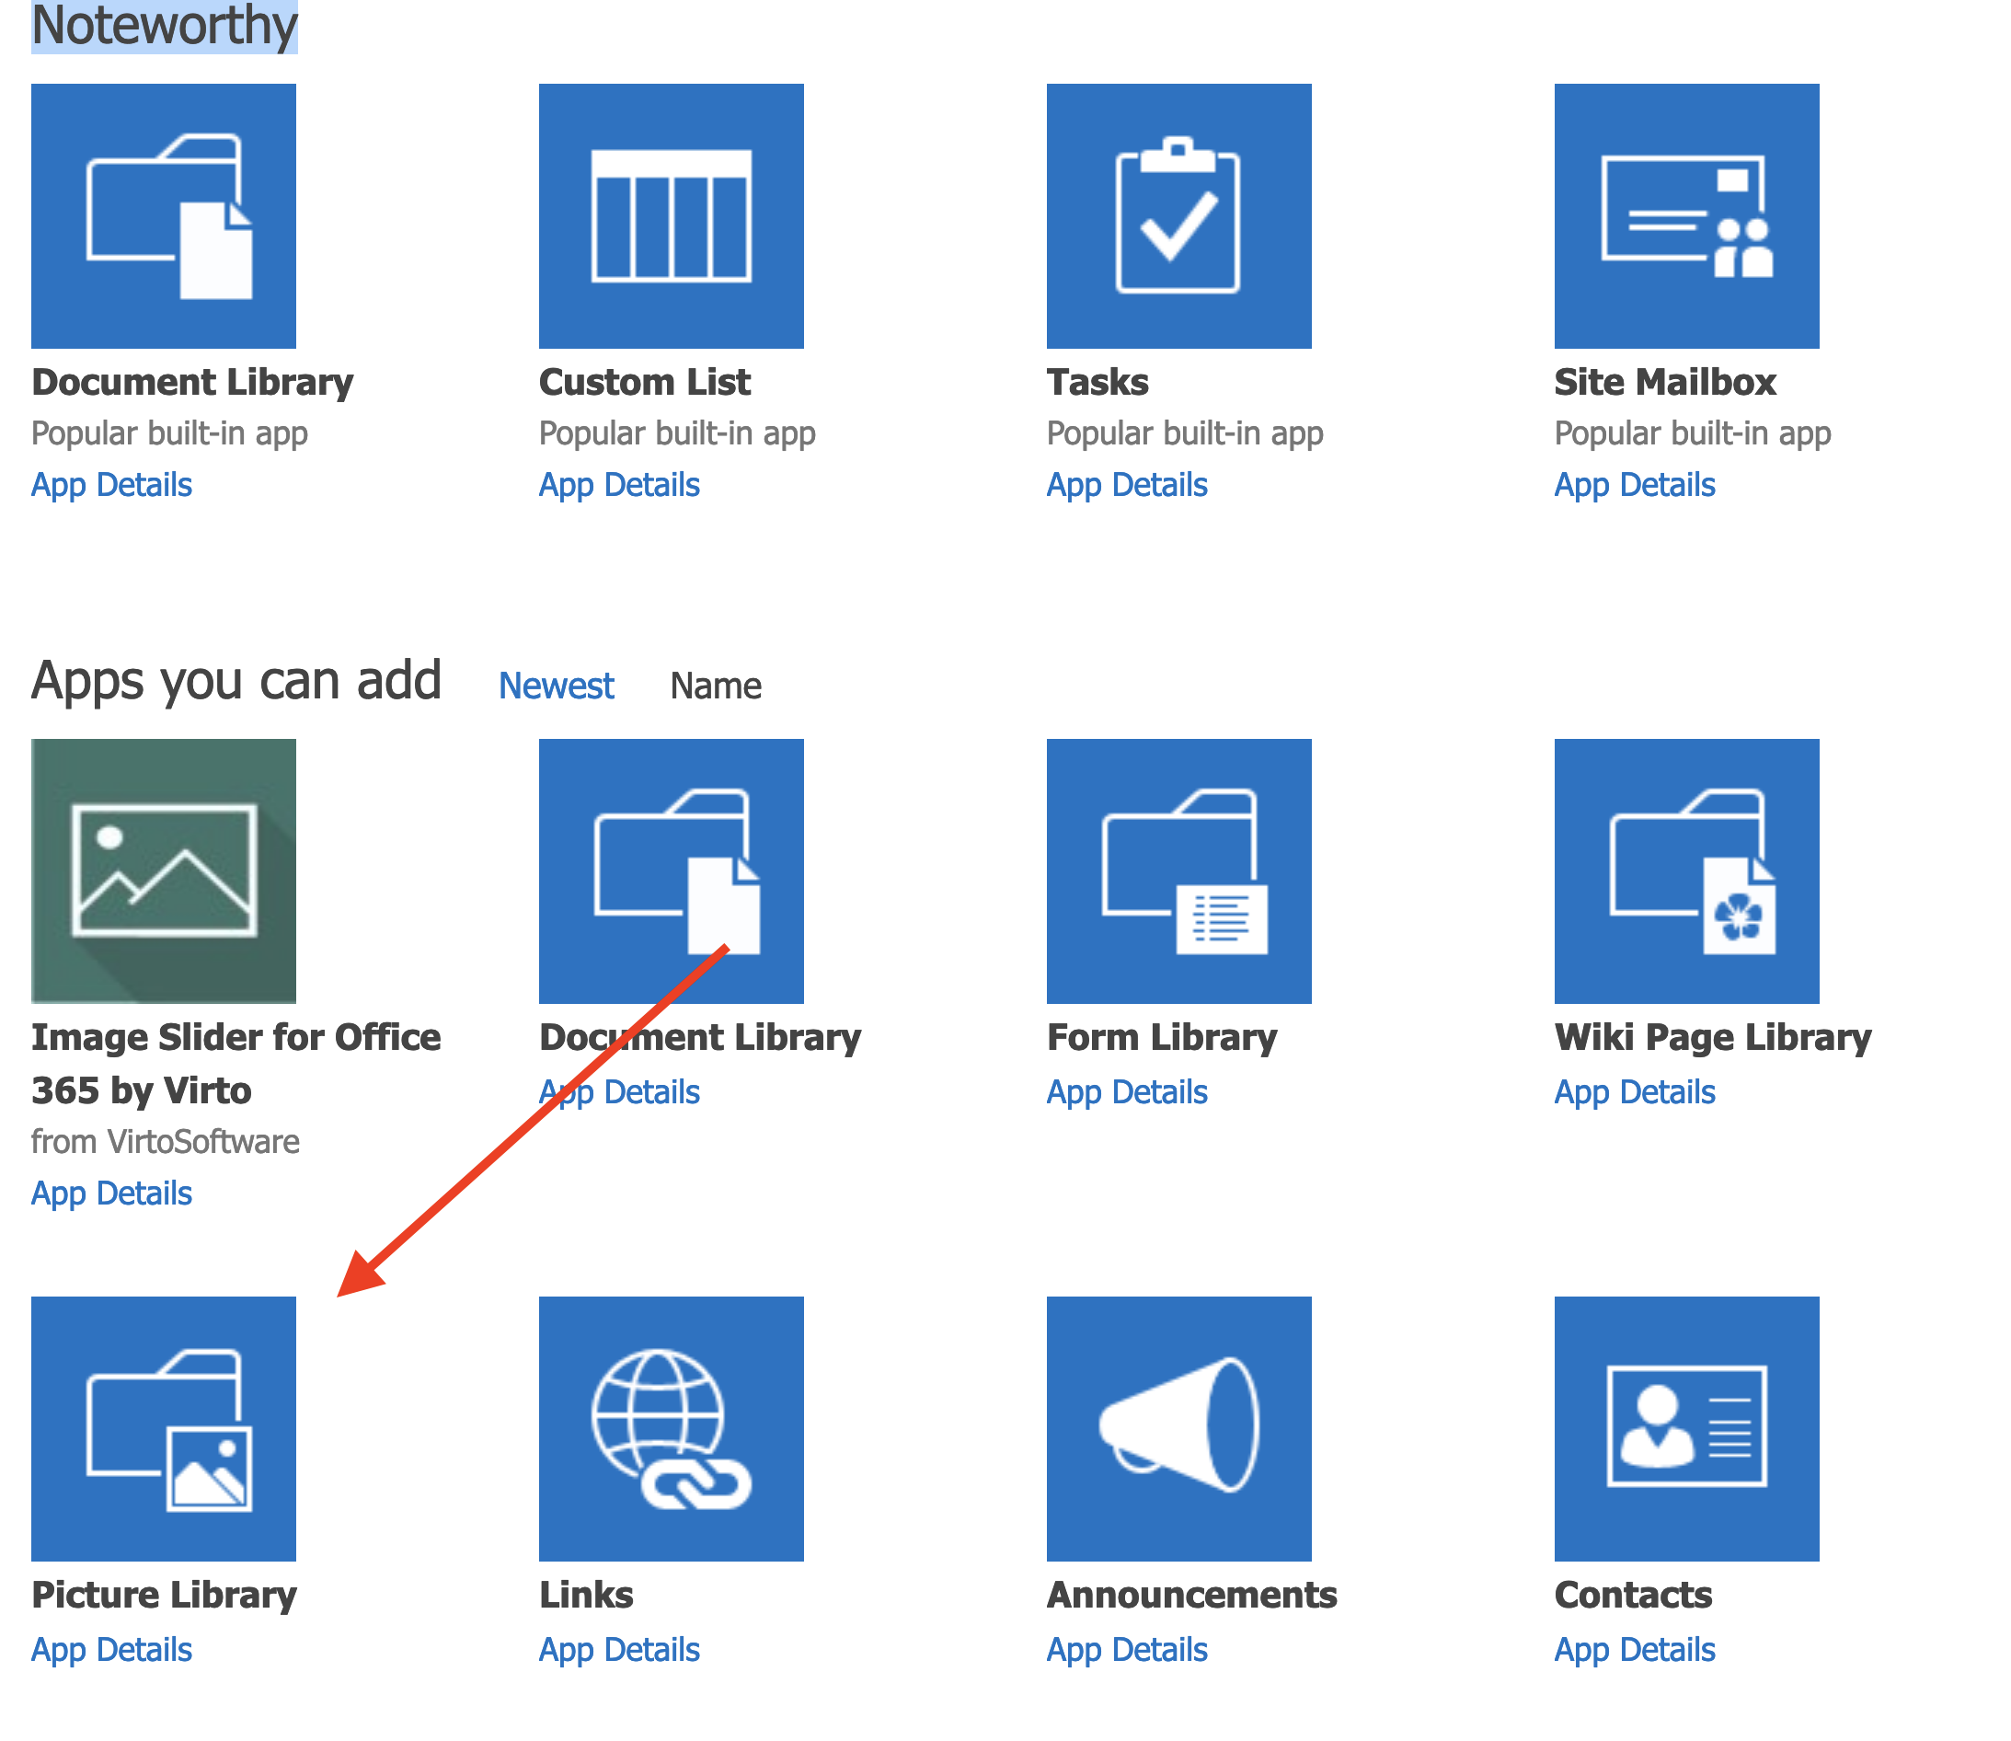Image resolution: width=2011 pixels, height=1741 pixels.
Task: Click the Announcements title link
Action: pos(1191,1595)
